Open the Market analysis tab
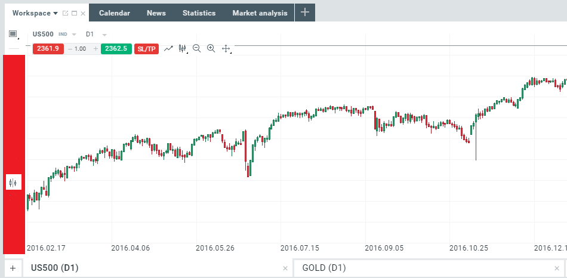This screenshot has width=567, height=278. [x=260, y=13]
